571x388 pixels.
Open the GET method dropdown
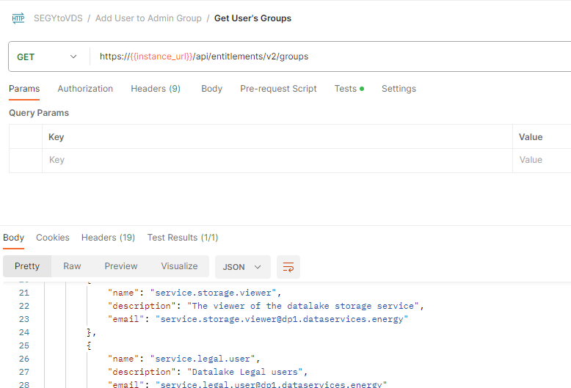[x=48, y=56]
